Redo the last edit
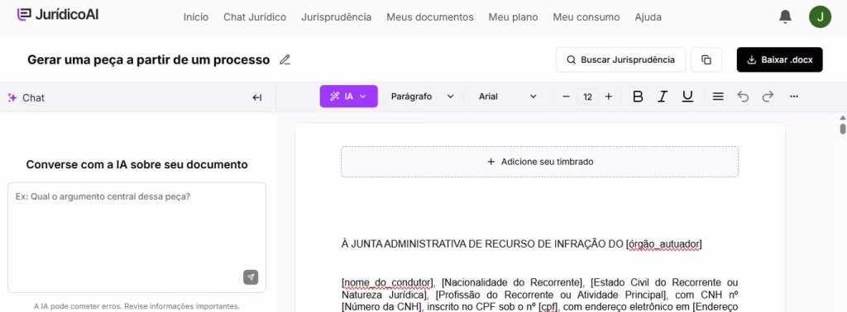 pos(768,97)
